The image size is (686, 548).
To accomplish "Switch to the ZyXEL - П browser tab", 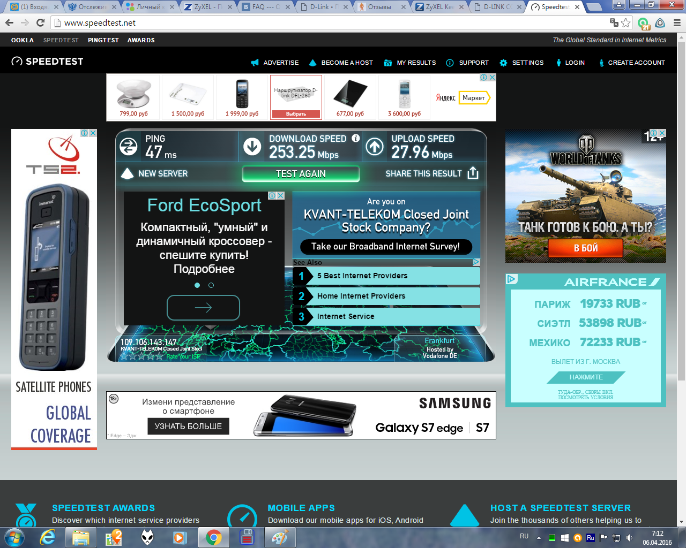I will tap(208, 7).
